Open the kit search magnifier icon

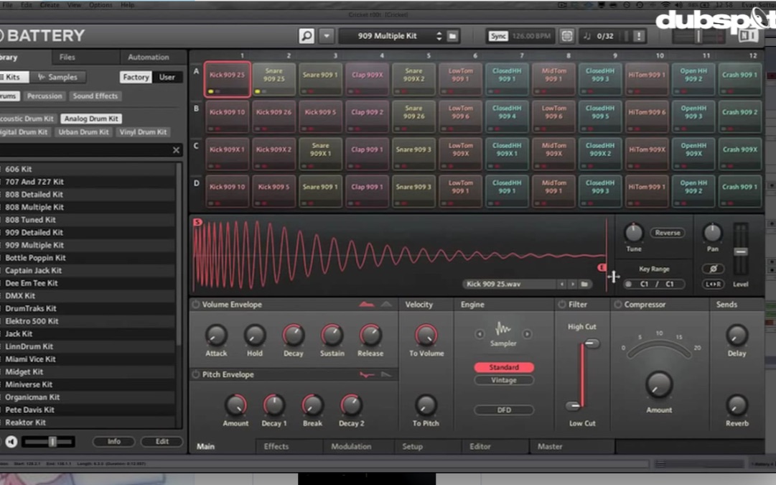point(307,36)
